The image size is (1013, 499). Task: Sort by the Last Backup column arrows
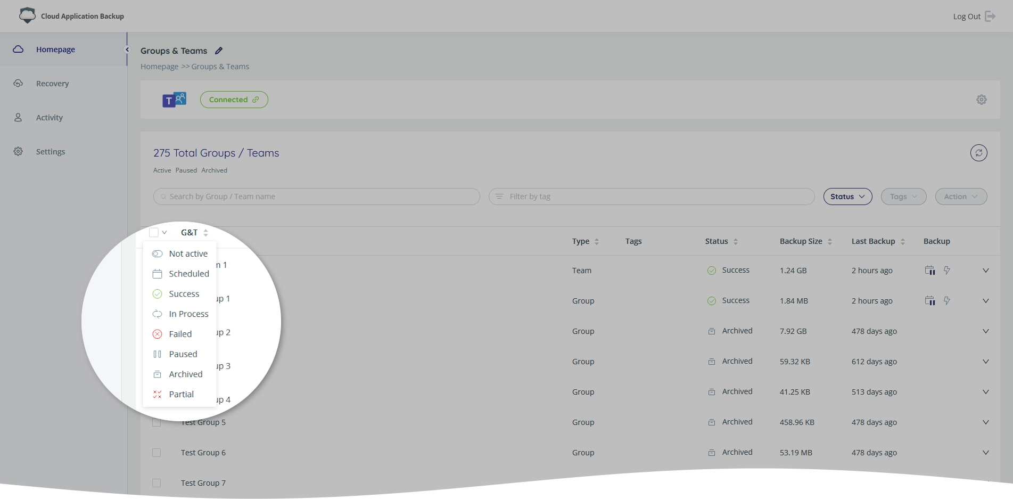902,241
